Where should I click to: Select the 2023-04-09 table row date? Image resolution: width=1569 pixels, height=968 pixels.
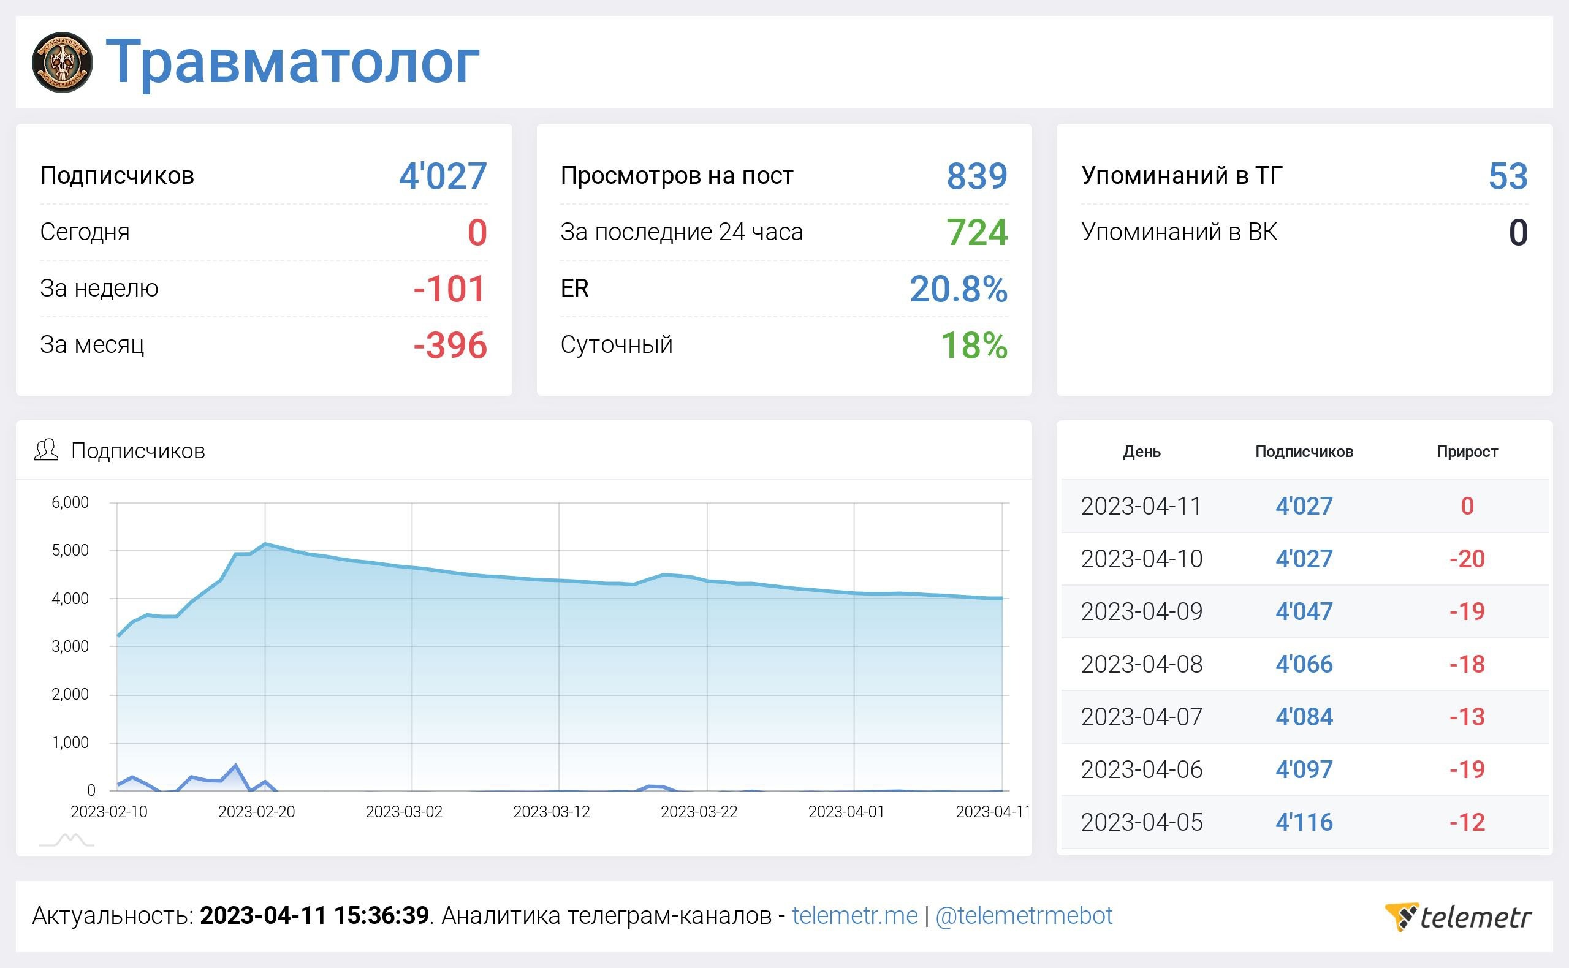pyautogui.click(x=1142, y=611)
